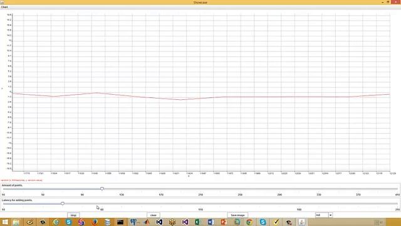Click the Amount of points slider thumb
Viewport: 401px width, 226px height.
[102, 188]
